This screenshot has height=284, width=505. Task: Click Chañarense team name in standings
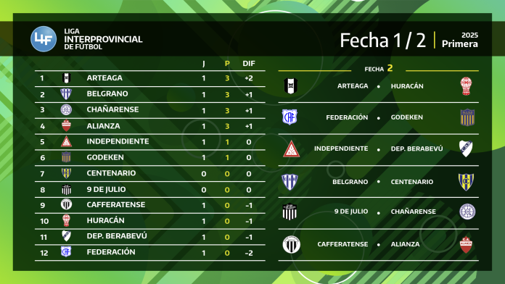tap(112, 109)
